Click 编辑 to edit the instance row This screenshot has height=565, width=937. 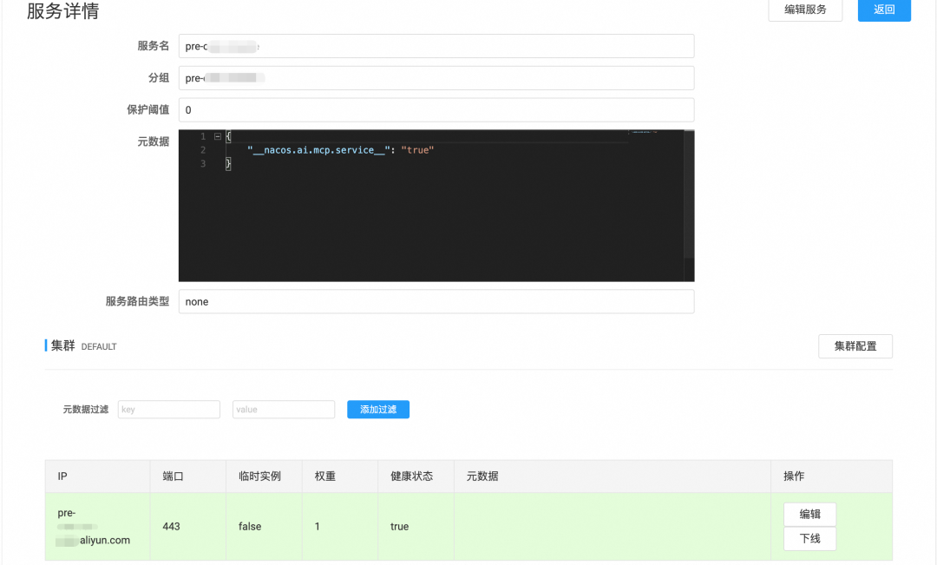point(809,514)
